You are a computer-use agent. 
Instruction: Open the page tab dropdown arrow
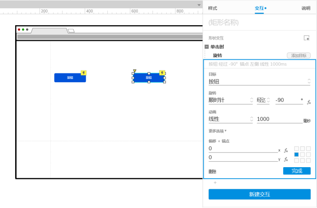tap(199, 5)
